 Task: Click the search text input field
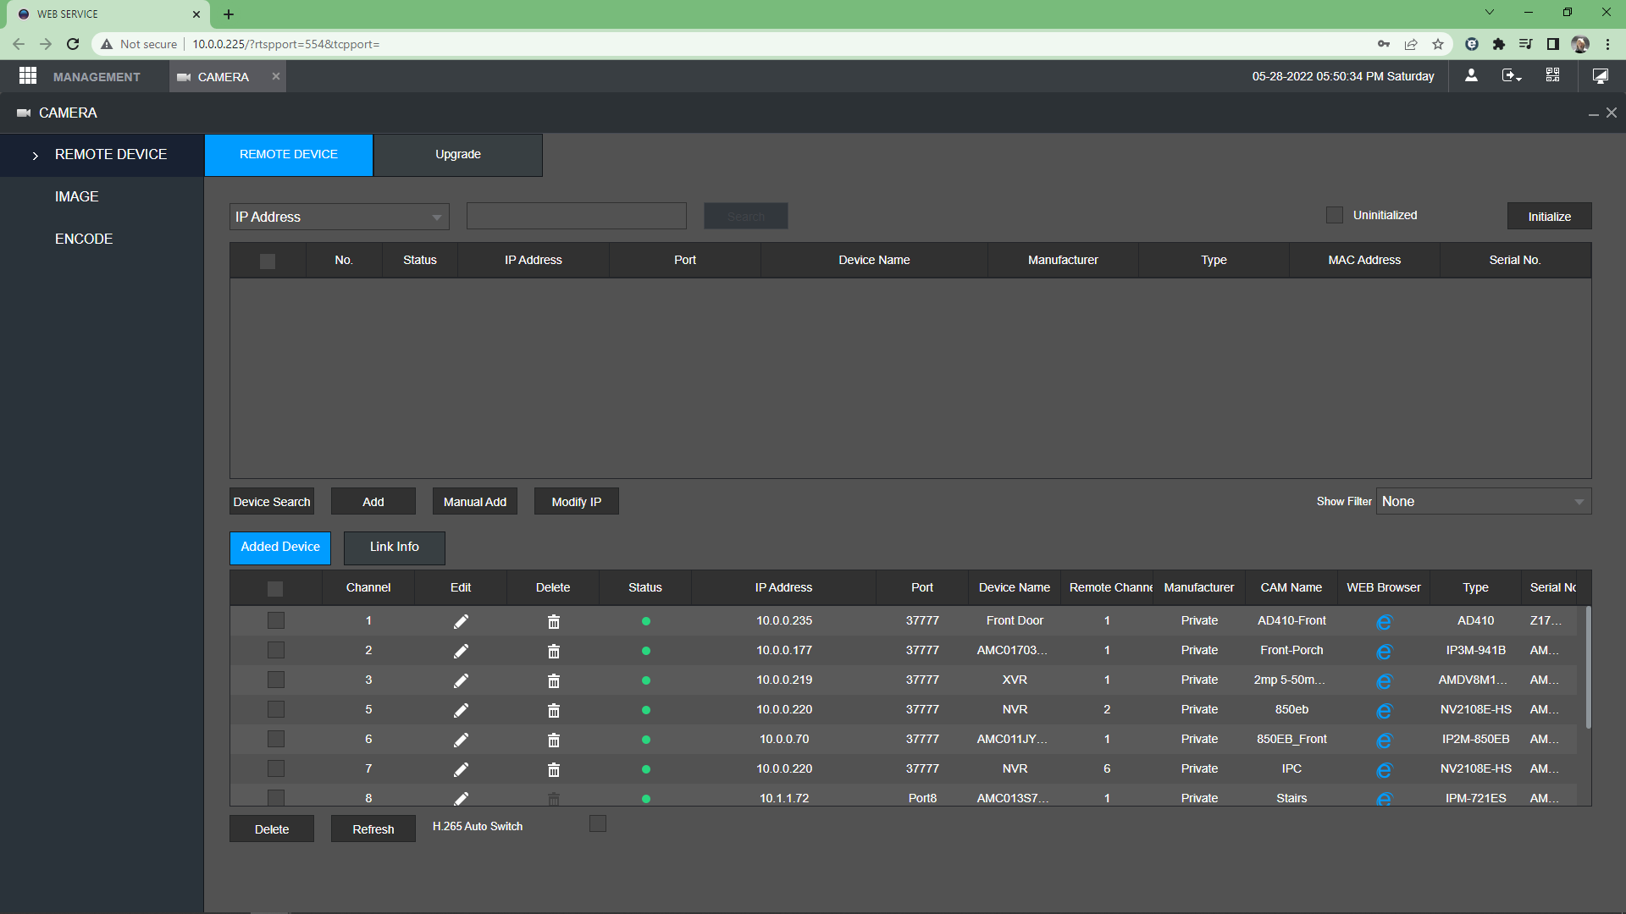tap(577, 216)
